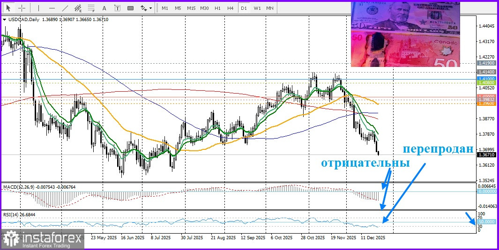The width and height of the screenshot is (499, 250).
Task: Pick the trendline drawing tool
Action: click(x=65, y=8)
